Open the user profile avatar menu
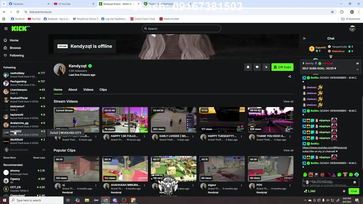363x204 pixels. pyautogui.click(x=352, y=29)
